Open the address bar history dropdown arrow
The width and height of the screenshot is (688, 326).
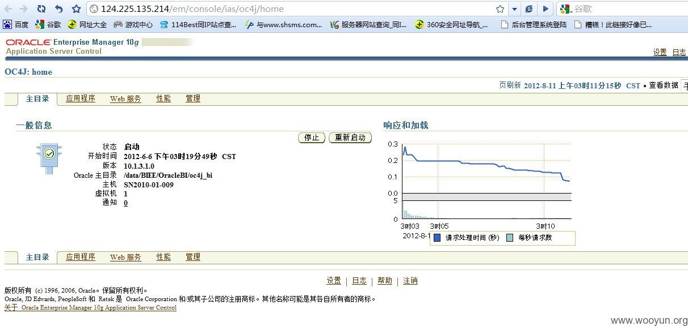514,9
